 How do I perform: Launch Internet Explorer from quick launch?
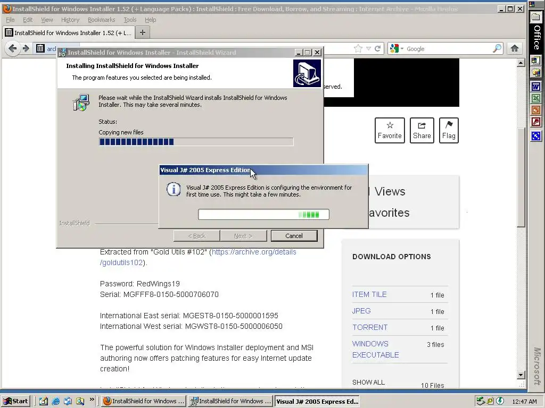55,401
